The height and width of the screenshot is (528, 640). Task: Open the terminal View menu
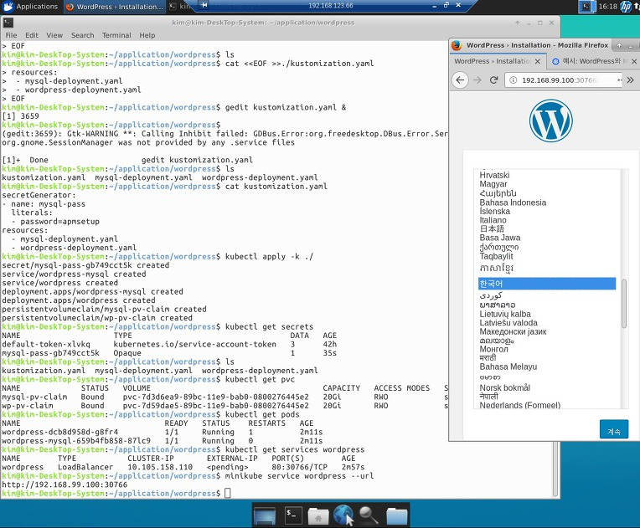click(54, 35)
